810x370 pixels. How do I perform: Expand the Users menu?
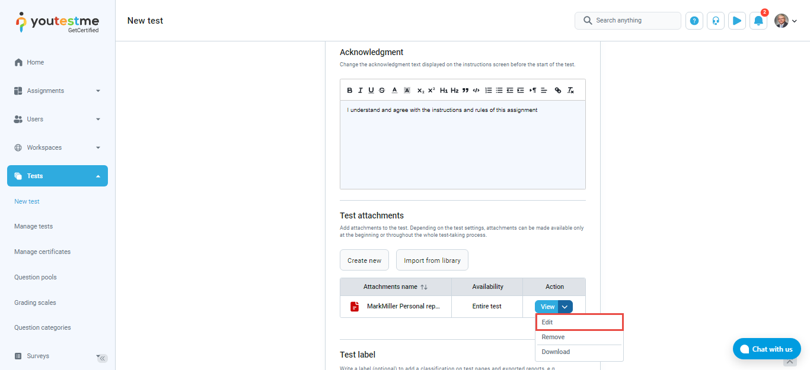point(58,119)
